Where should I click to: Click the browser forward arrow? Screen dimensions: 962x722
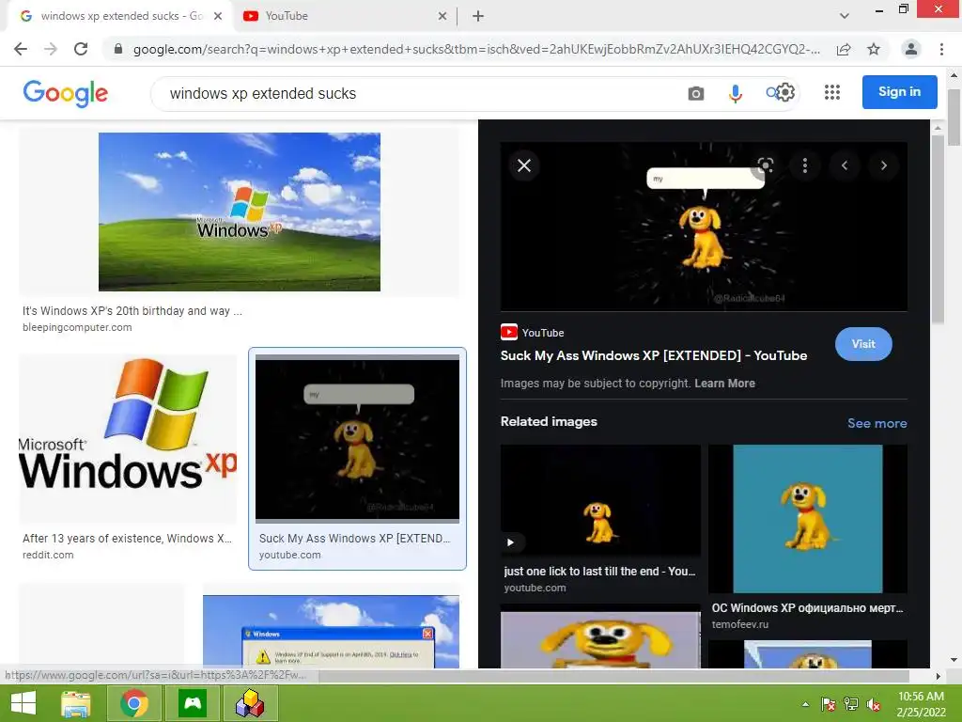51,49
